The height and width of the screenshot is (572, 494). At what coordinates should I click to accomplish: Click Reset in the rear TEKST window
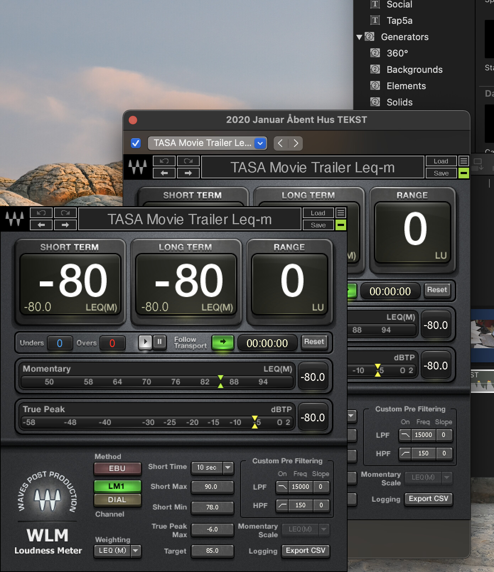coord(437,290)
